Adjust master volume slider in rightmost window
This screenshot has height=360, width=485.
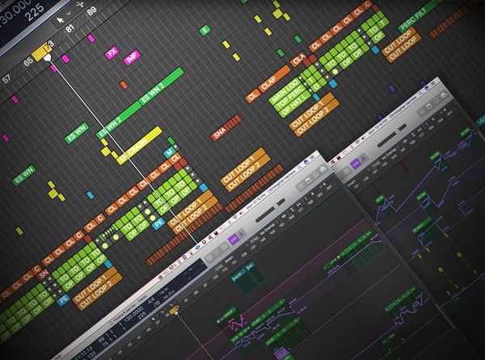[x=392, y=136]
